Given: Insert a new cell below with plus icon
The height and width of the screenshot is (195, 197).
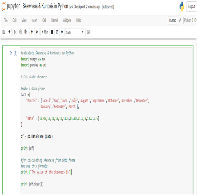Looking at the screenshot, I should tap(9, 32).
